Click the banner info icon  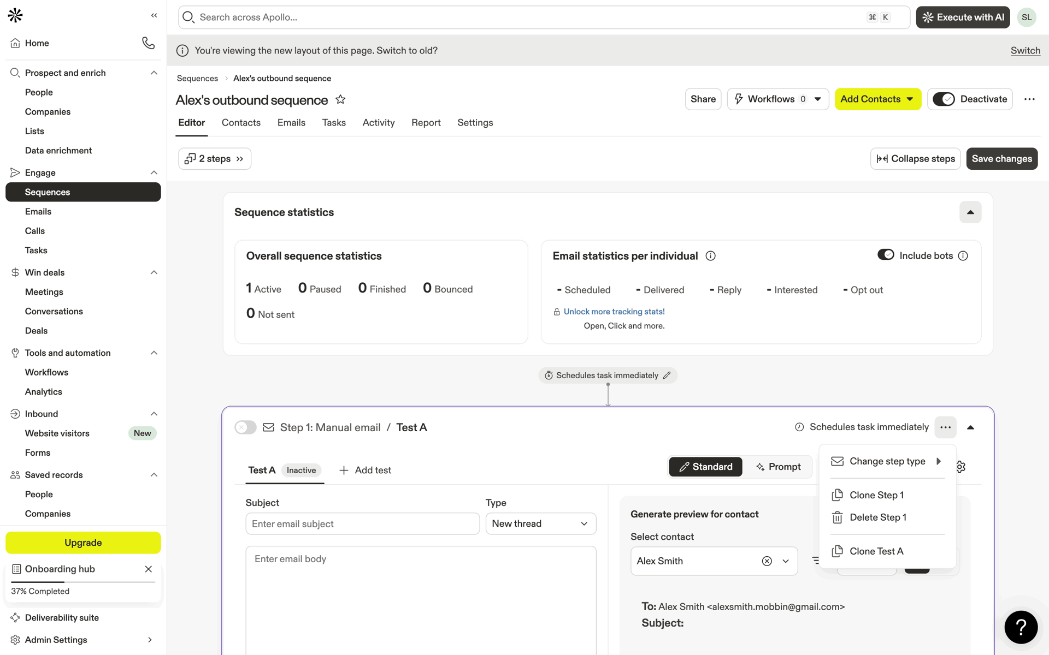click(x=182, y=51)
